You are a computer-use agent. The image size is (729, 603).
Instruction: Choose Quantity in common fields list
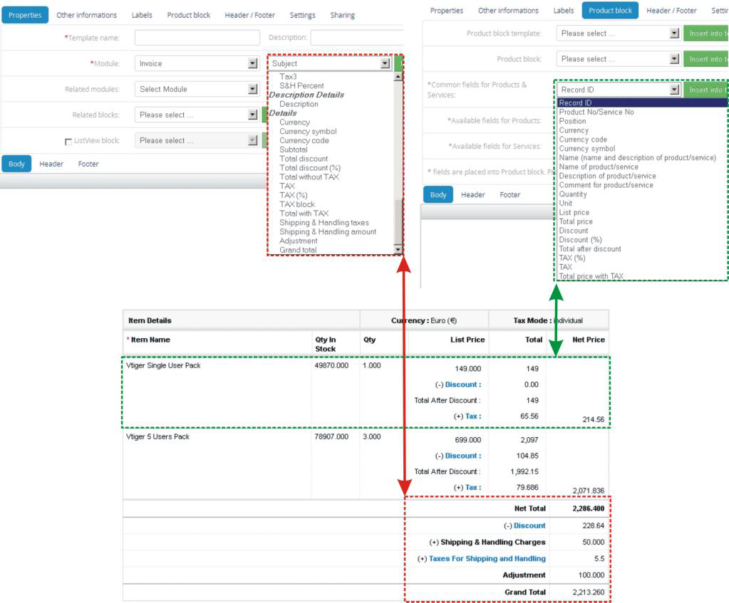[573, 194]
